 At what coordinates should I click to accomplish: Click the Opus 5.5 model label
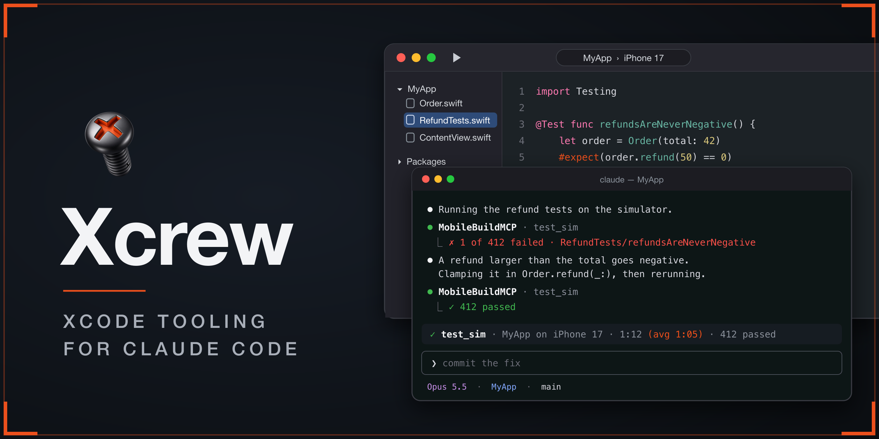(x=447, y=387)
